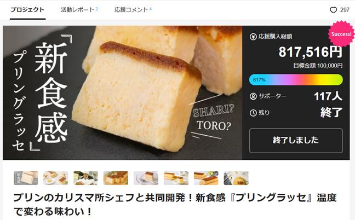Select the sixth thumbnail of cake bars
This screenshot has width=355, height=220.
(x=176, y=178)
